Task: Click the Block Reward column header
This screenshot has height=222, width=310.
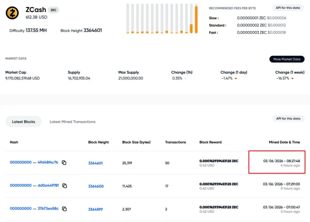Action: tap(210, 142)
